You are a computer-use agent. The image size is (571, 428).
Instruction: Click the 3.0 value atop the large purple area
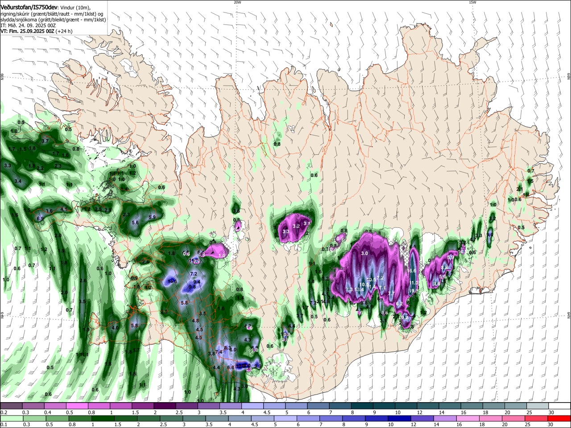pyautogui.click(x=364, y=253)
